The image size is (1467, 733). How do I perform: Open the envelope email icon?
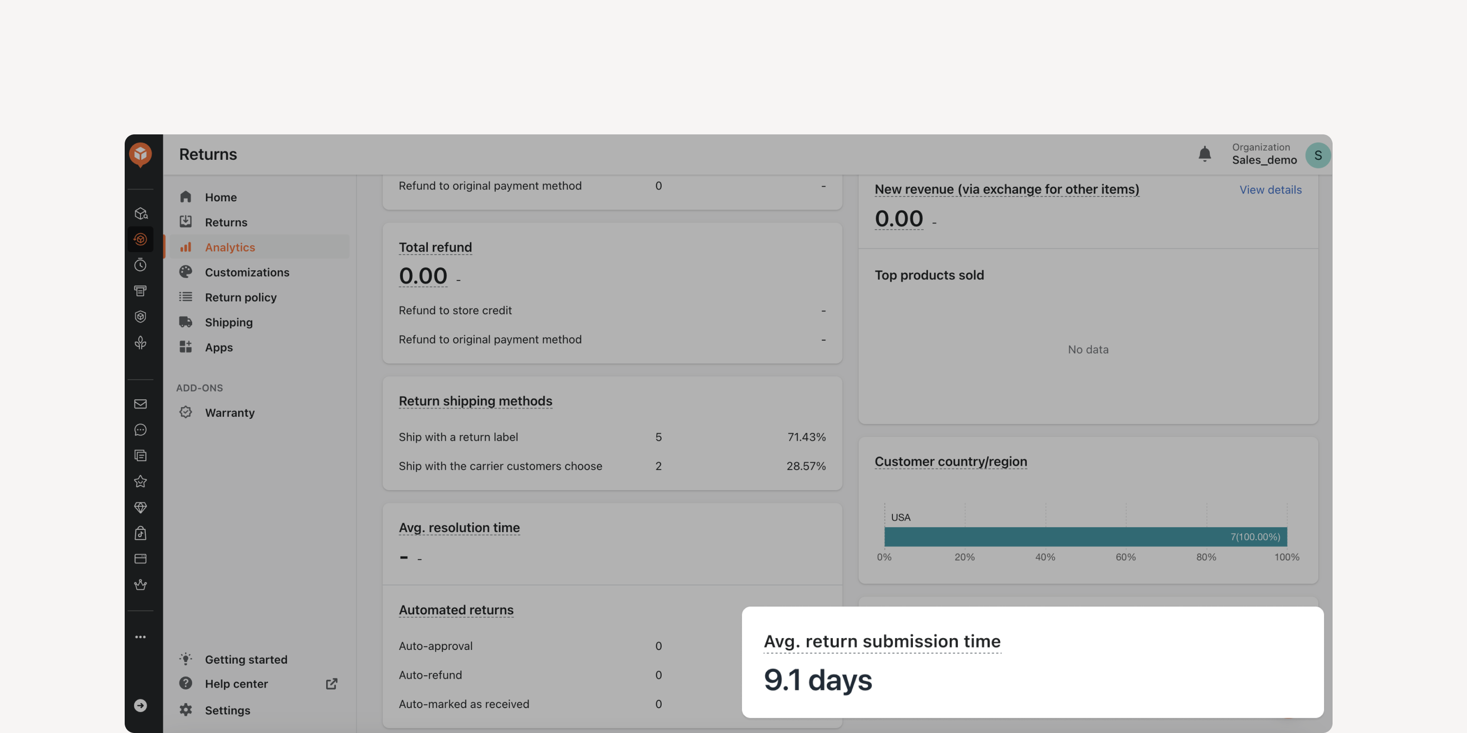coord(140,404)
